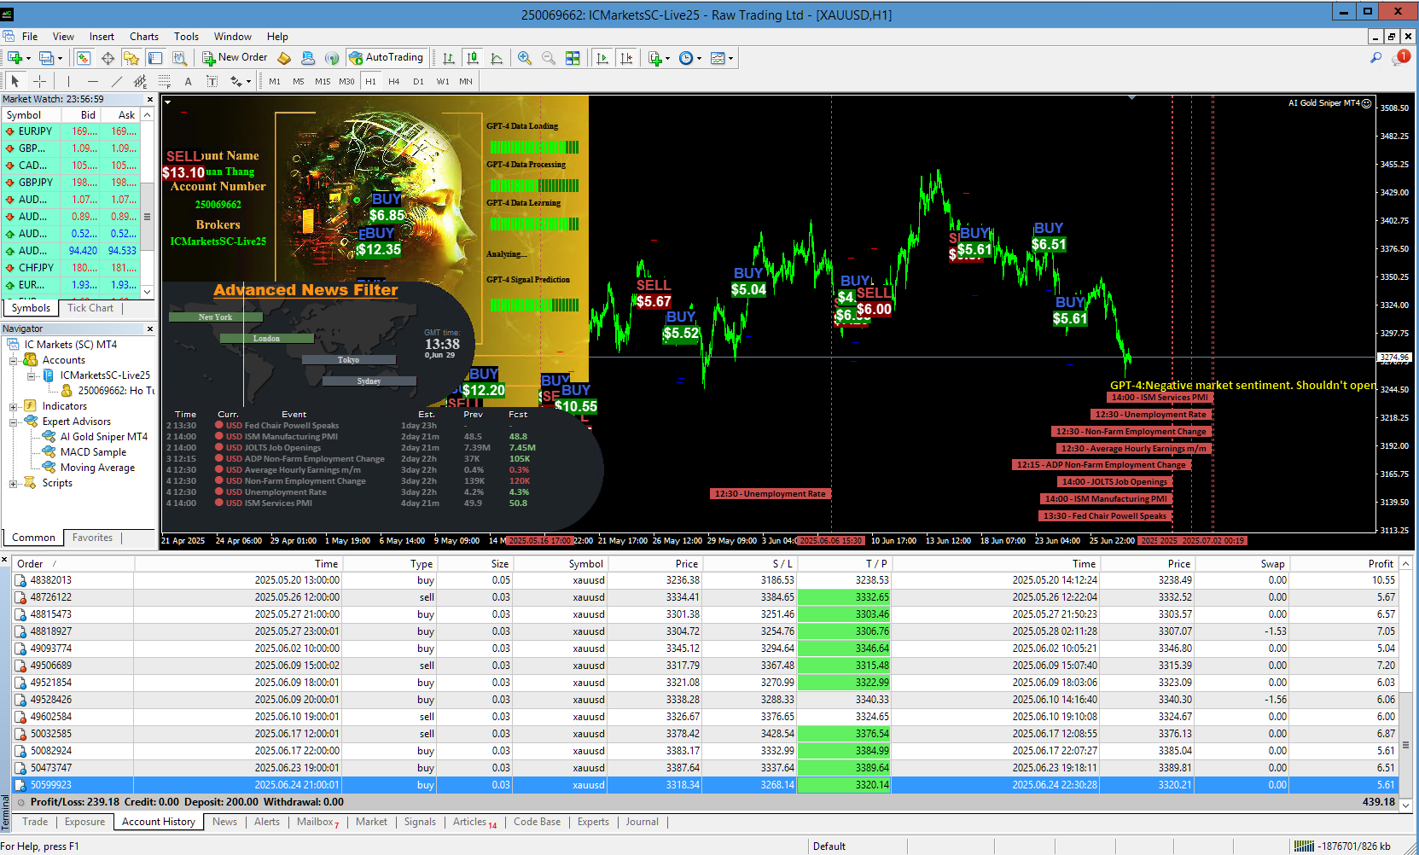This screenshot has height=855, width=1419.
Task: Toggle the Terminal window icon
Action: [155, 58]
